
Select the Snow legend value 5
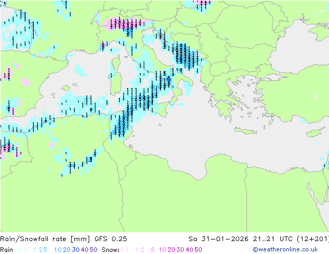(153, 250)
